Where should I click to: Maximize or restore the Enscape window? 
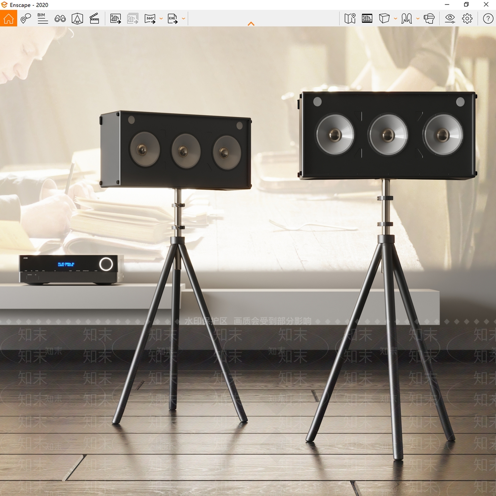click(466, 5)
